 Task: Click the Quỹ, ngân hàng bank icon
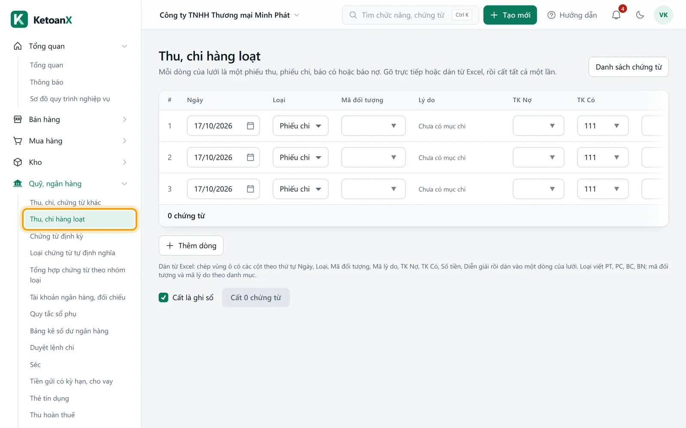point(18,184)
